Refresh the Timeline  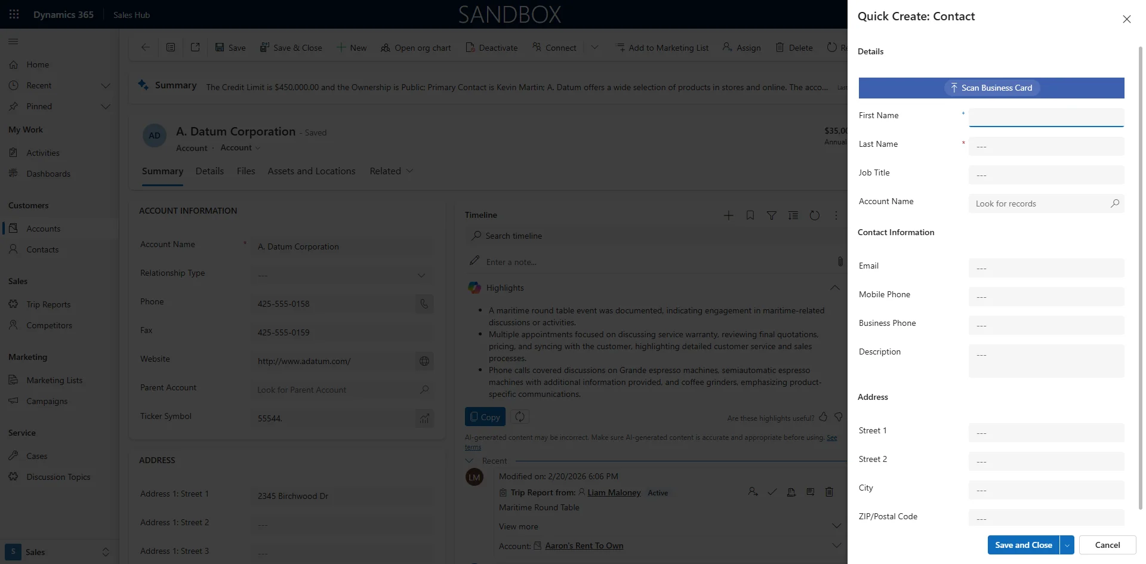(815, 215)
